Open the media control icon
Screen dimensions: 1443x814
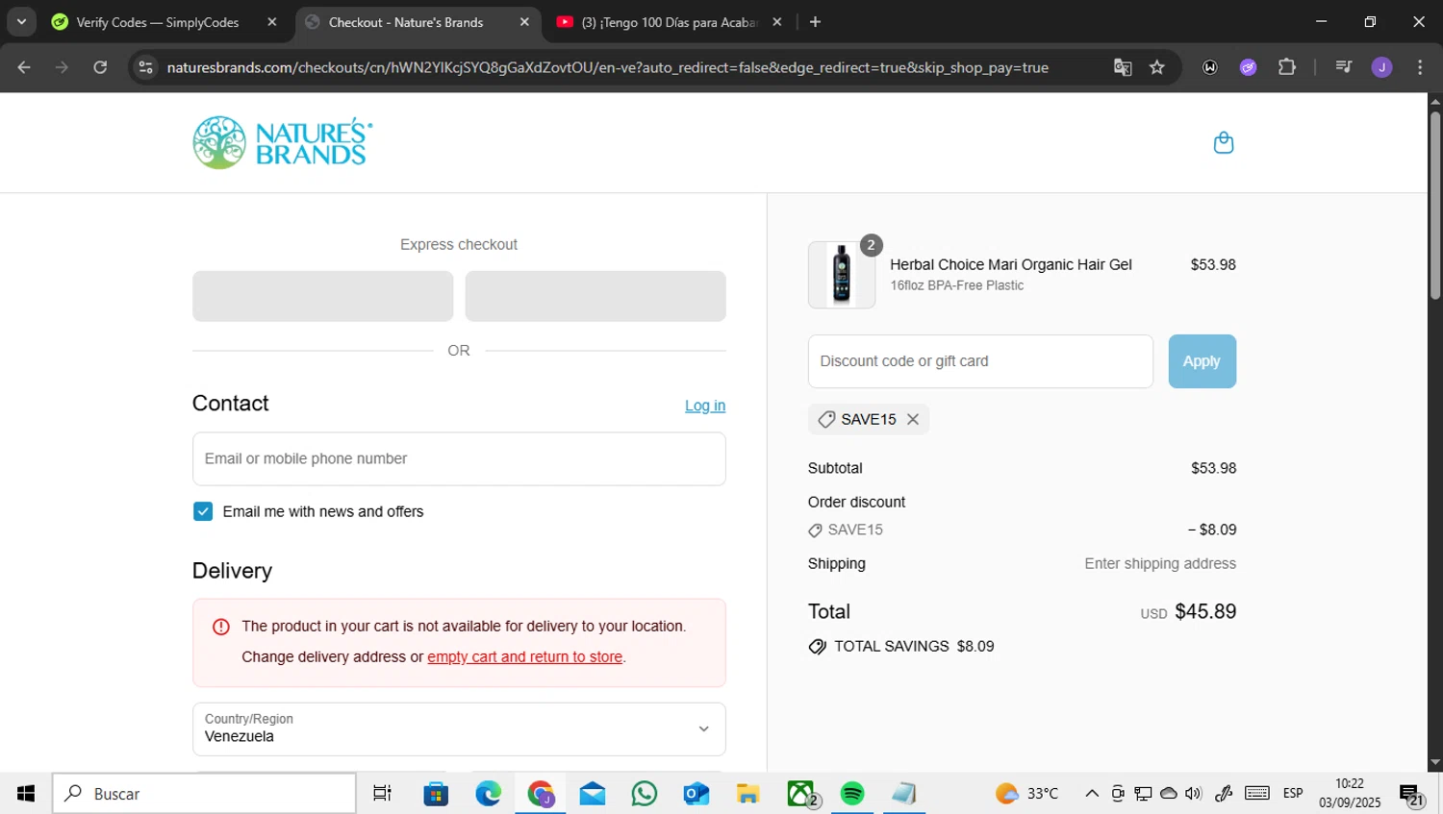point(1344,67)
